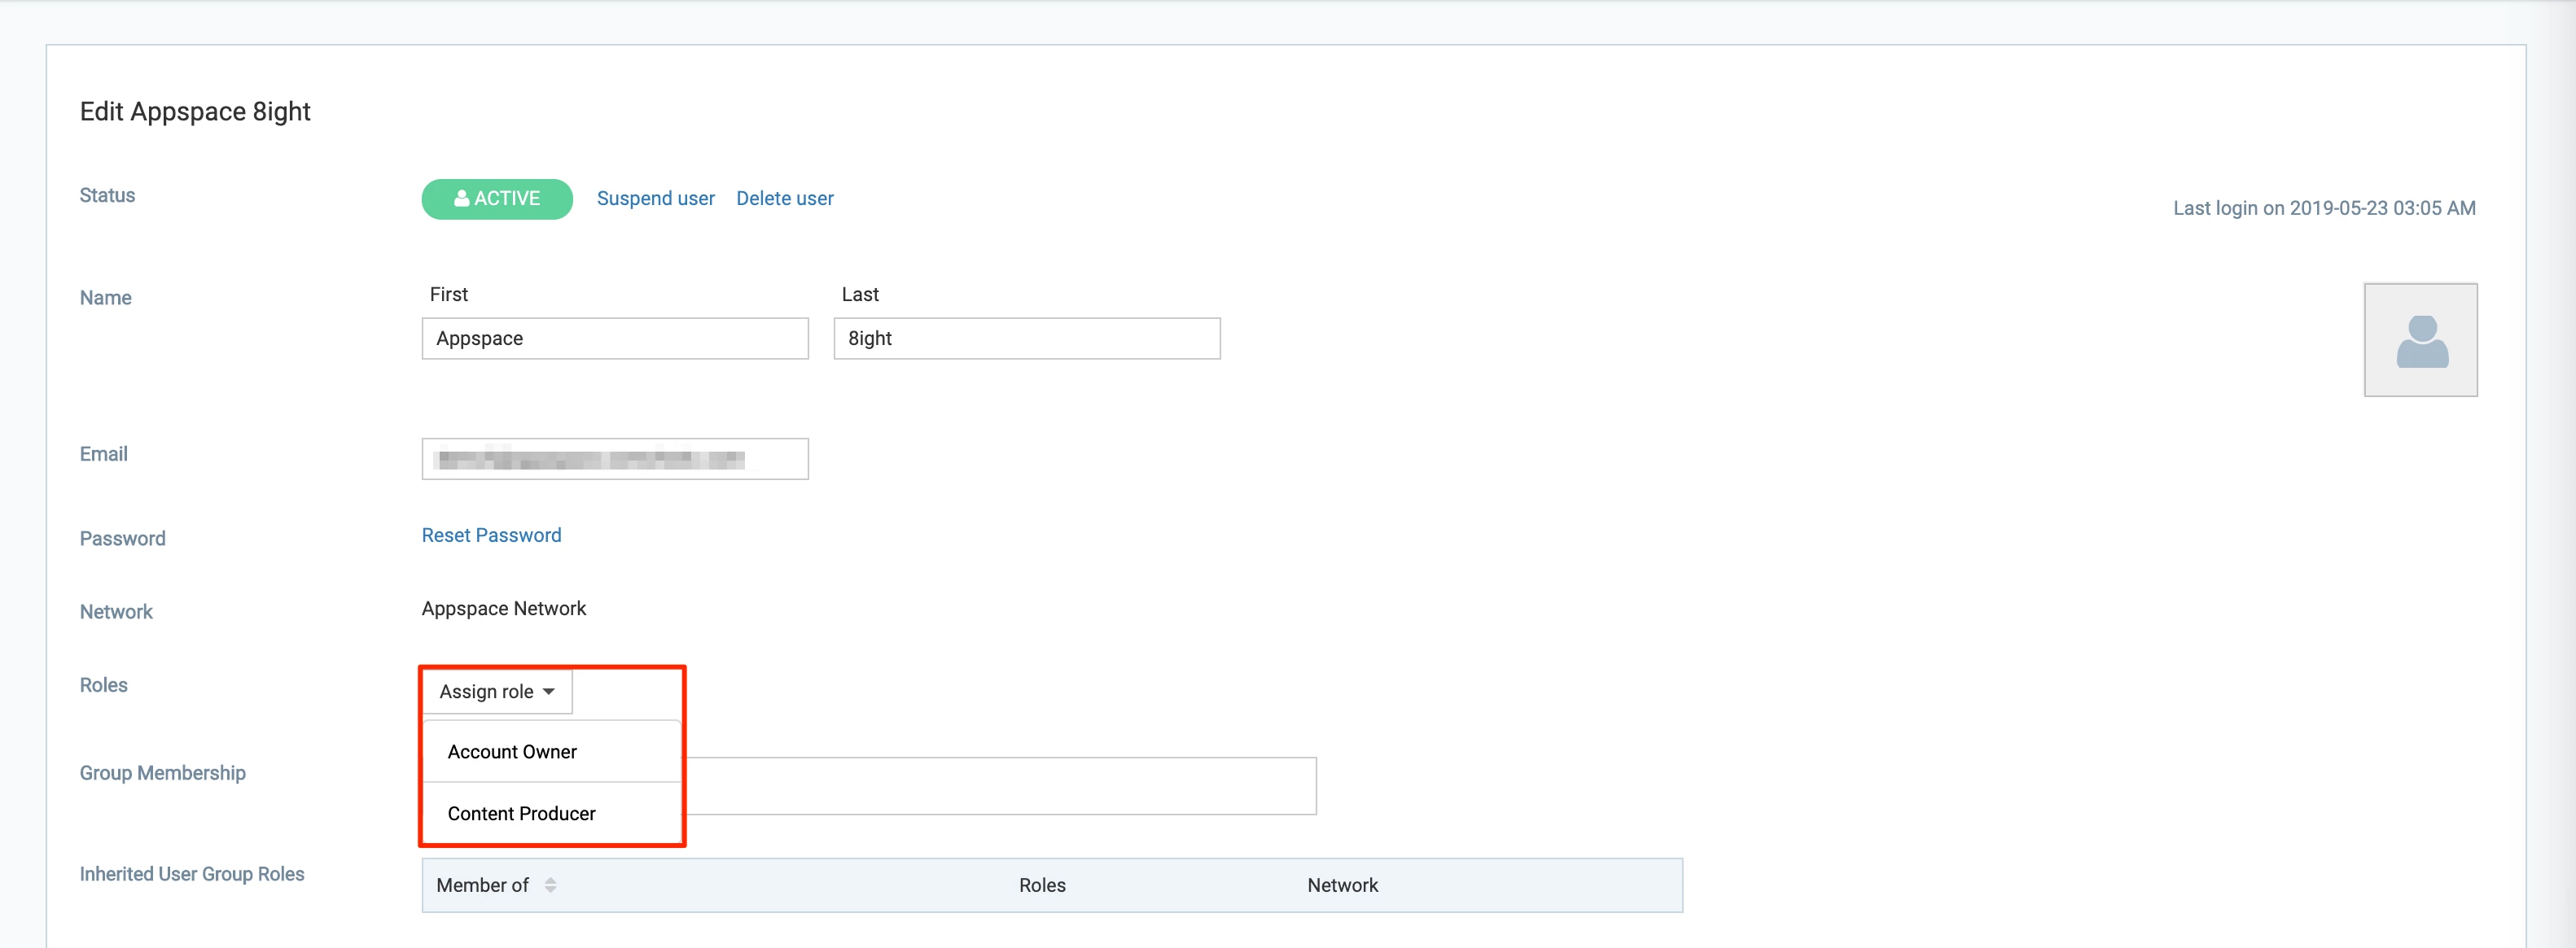Viewport: 2576px width, 948px height.
Task: Select Content Producer from role menu
Action: [521, 813]
